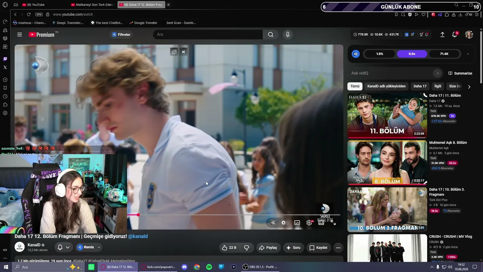The image size is (483, 272).
Task: Select the 'Tümü' filter chip
Action: click(x=355, y=86)
